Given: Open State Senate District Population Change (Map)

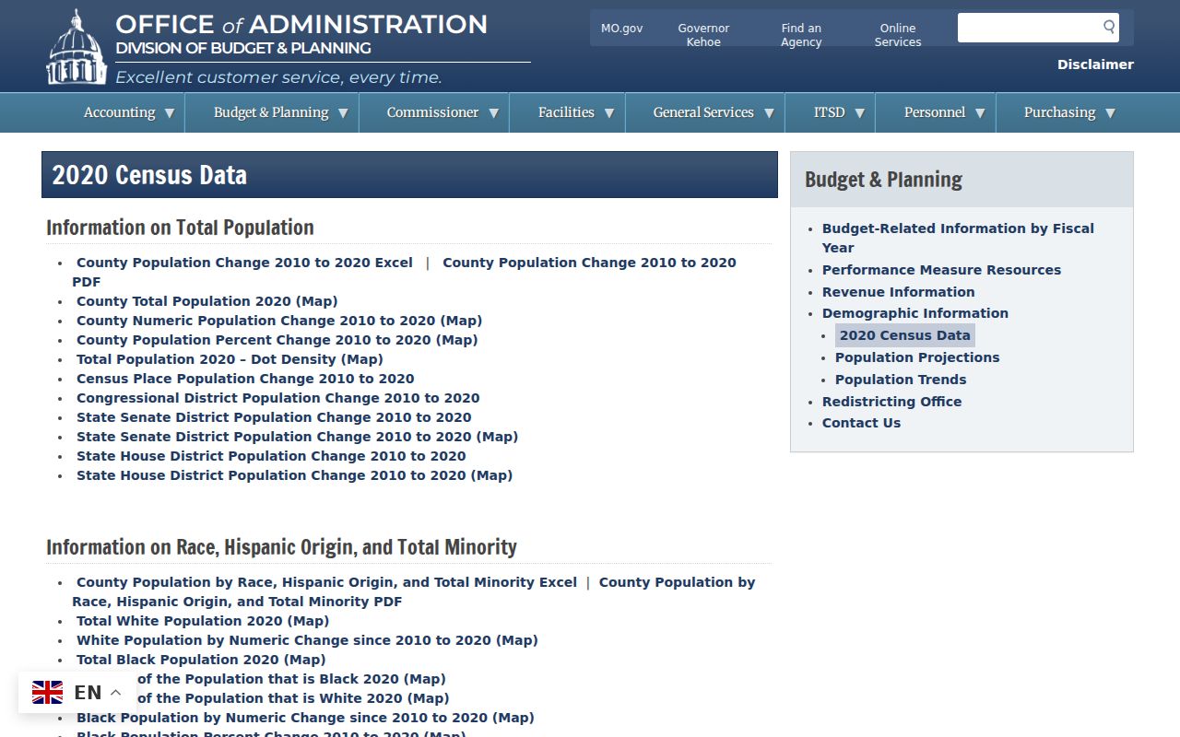Looking at the screenshot, I should point(297,437).
